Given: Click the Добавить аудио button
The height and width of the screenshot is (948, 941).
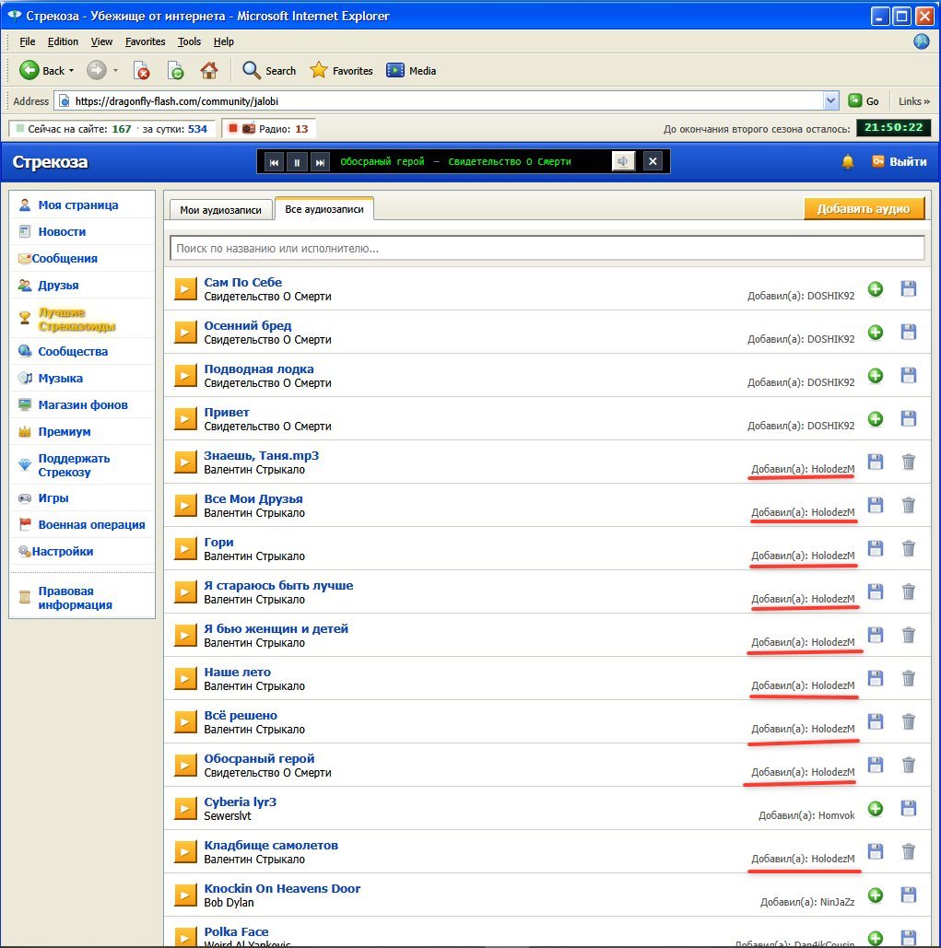Looking at the screenshot, I should [864, 208].
